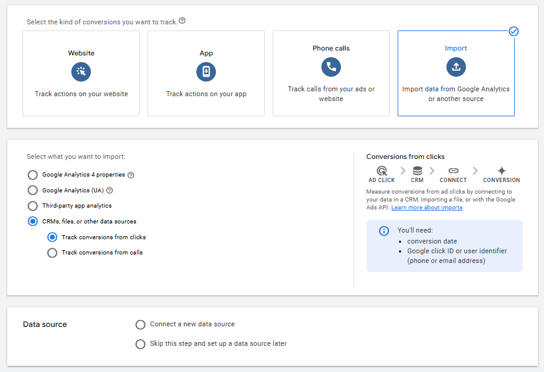The width and height of the screenshot is (544, 372).
Task: Click the Import upload icon
Action: coord(456,67)
